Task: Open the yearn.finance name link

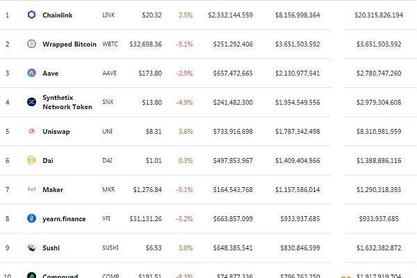Action: pos(64,218)
